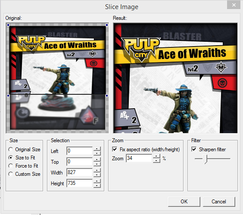This screenshot has height=215, width=243.
Task: Click the Height value field
Action: 80,183
